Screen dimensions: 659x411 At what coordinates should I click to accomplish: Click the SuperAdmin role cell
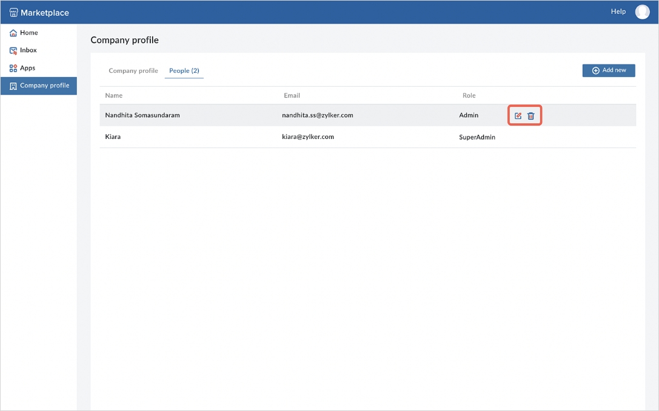tap(477, 137)
